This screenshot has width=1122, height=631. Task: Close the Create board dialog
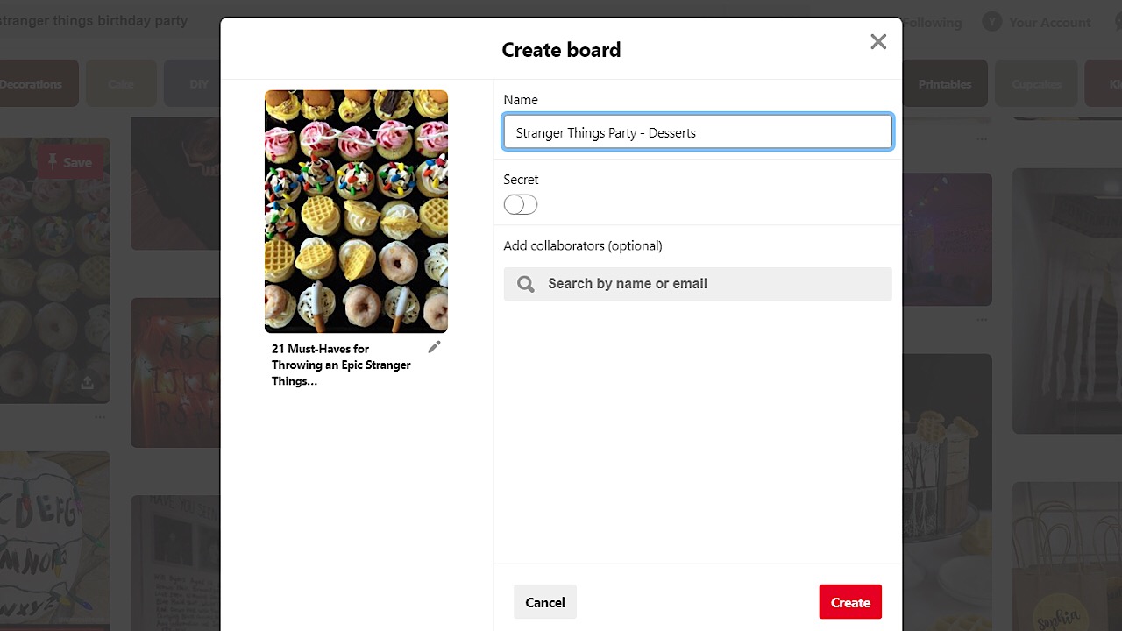pyautogui.click(x=877, y=42)
